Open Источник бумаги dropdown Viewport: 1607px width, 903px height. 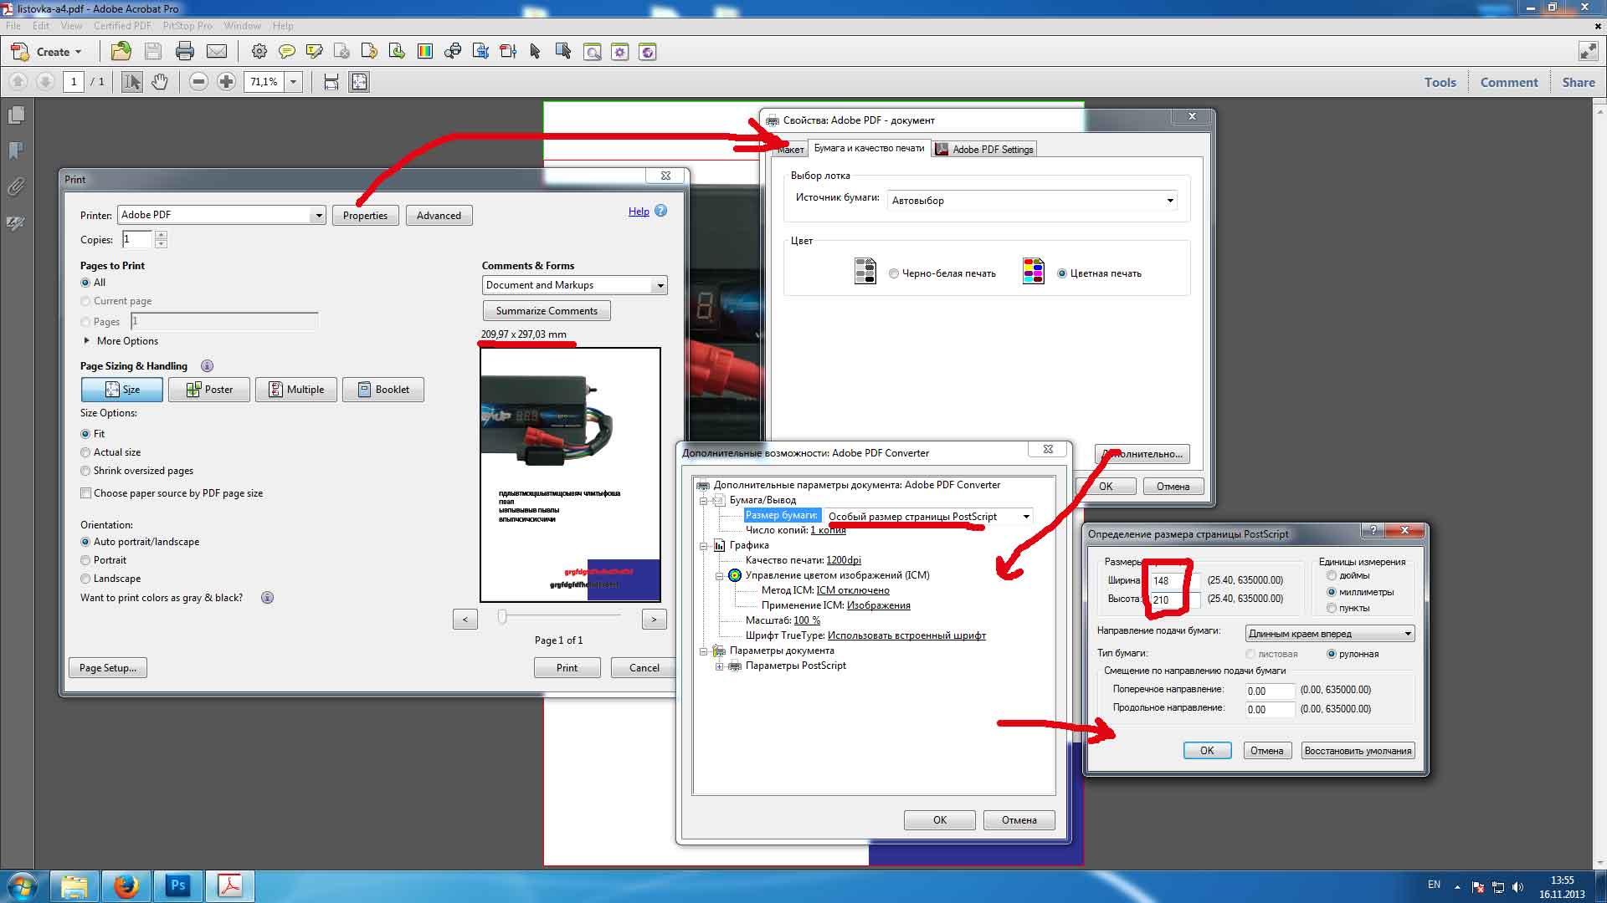(1170, 201)
